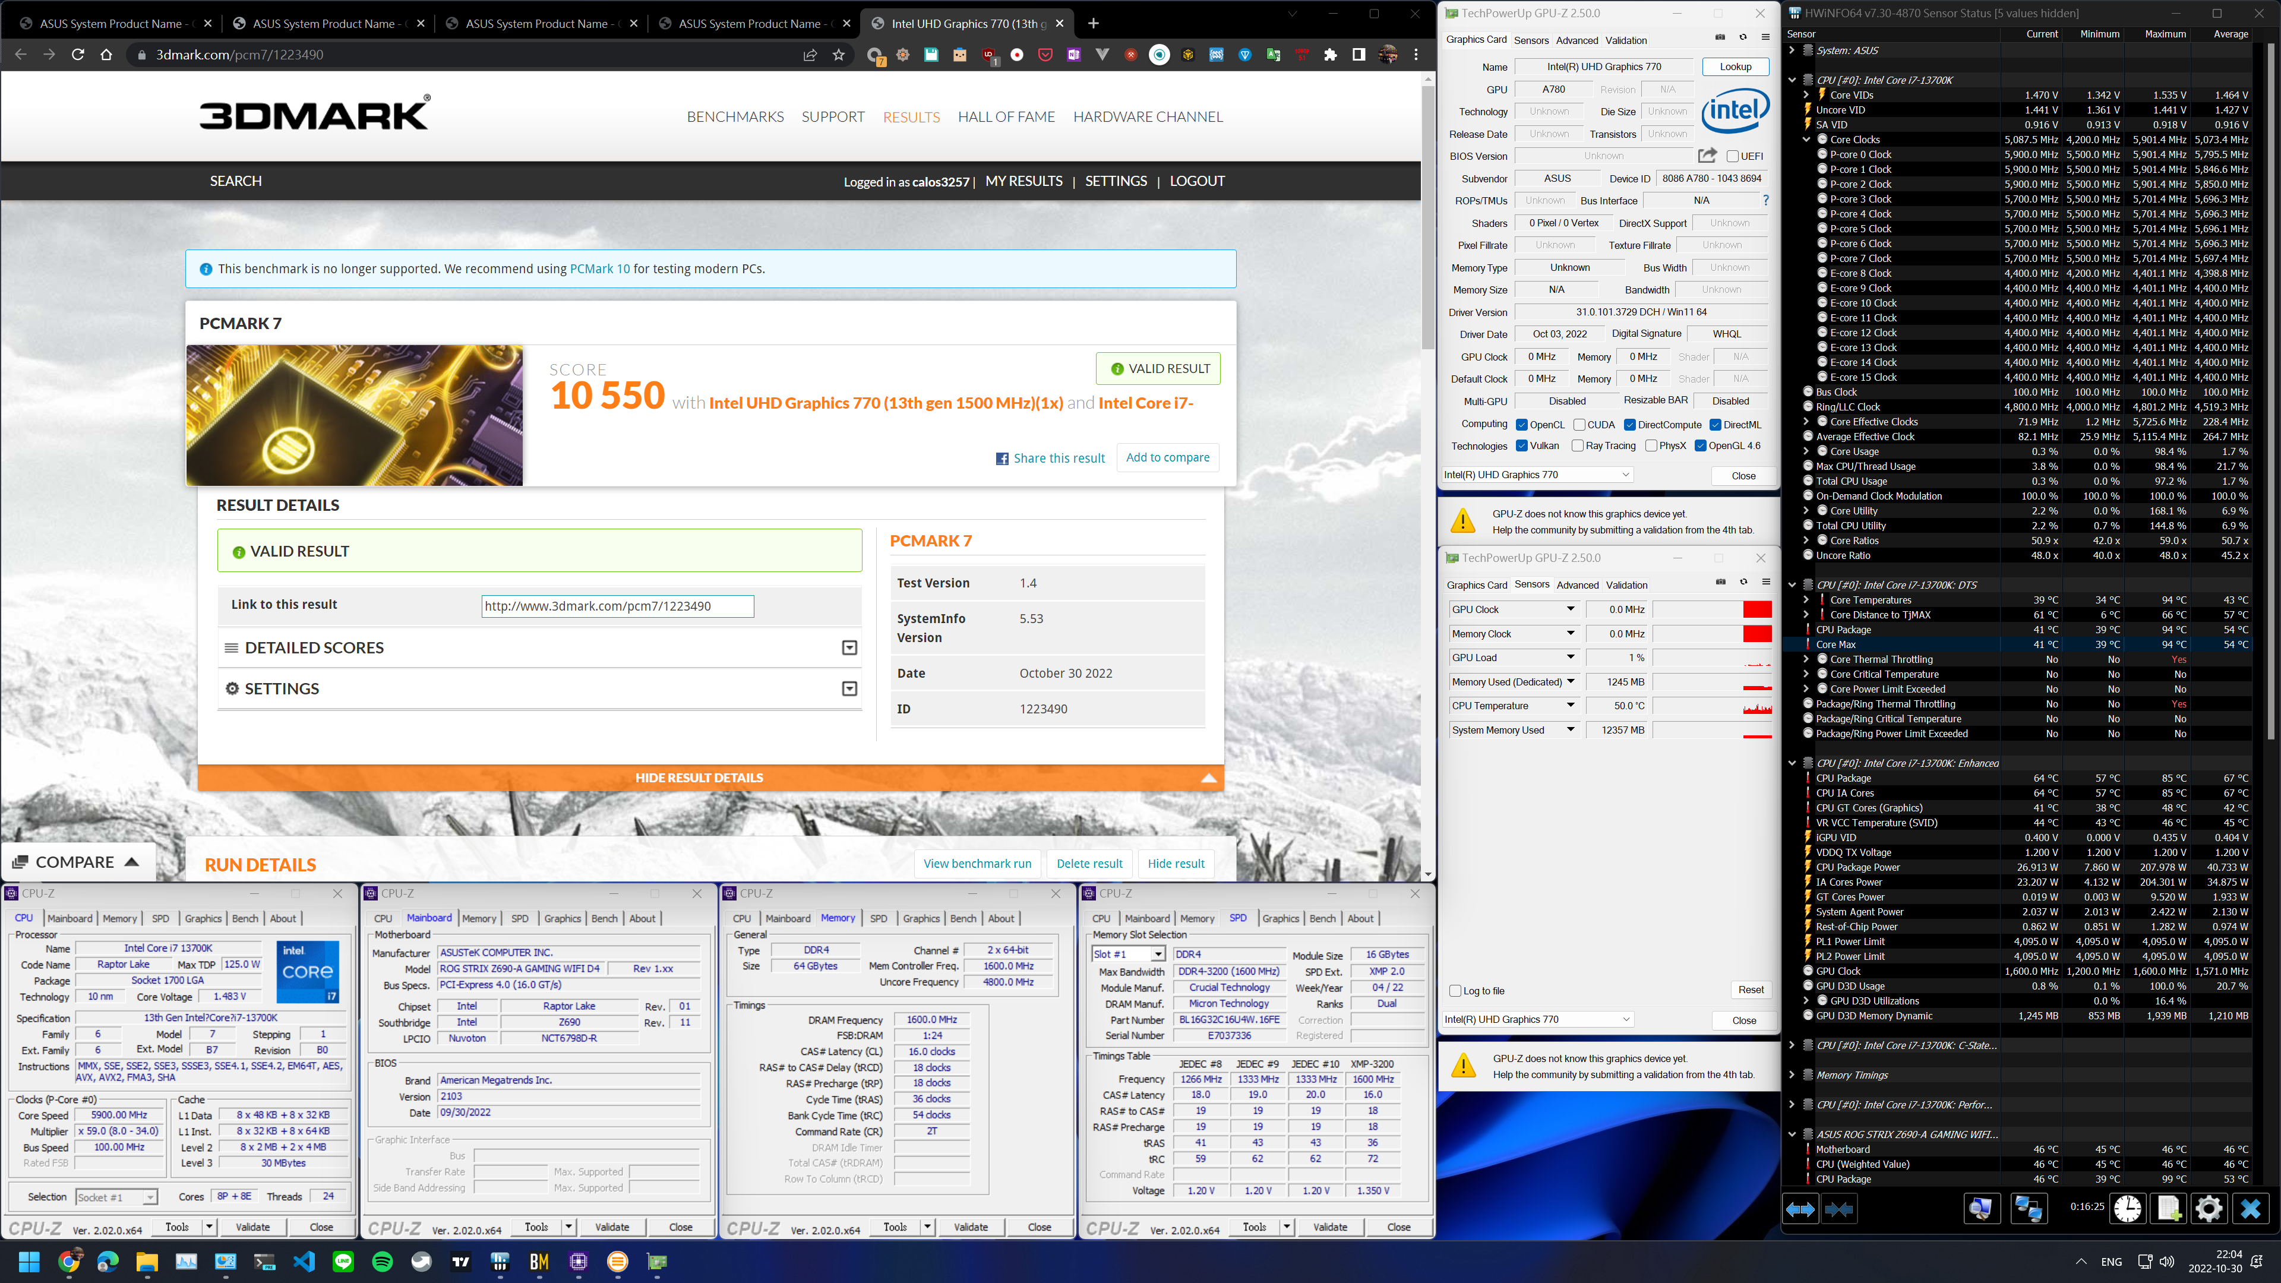The height and width of the screenshot is (1283, 2281).
Task: Reload the 3DMark page
Action: 78,55
